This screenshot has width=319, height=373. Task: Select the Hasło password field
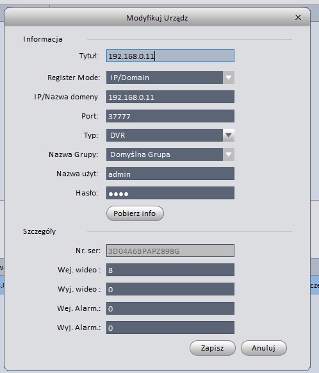(x=170, y=193)
